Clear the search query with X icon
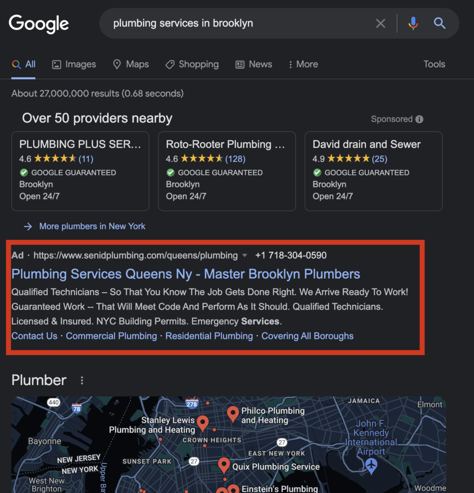Viewport: 474px width, 493px height. (381, 23)
